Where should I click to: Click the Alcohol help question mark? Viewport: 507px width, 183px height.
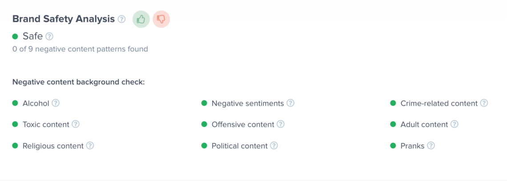pos(56,103)
